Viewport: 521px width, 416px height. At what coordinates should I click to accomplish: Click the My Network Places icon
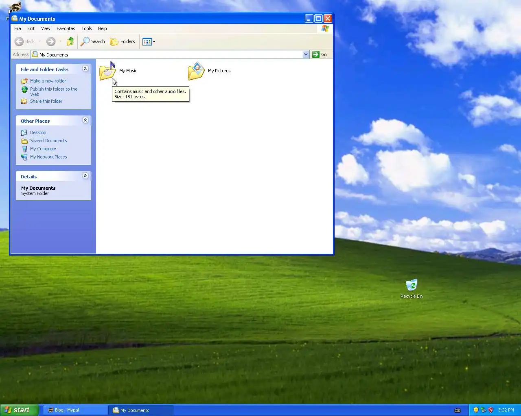(x=24, y=157)
